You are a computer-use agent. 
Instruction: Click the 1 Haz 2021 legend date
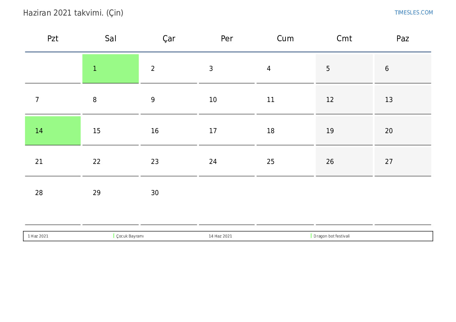tap(38, 236)
